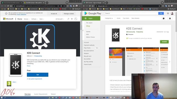Open Payment methods in the sidebar

point(89,45)
